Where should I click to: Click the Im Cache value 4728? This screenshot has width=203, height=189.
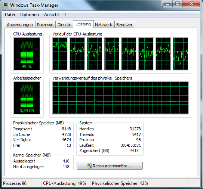click(x=67, y=134)
